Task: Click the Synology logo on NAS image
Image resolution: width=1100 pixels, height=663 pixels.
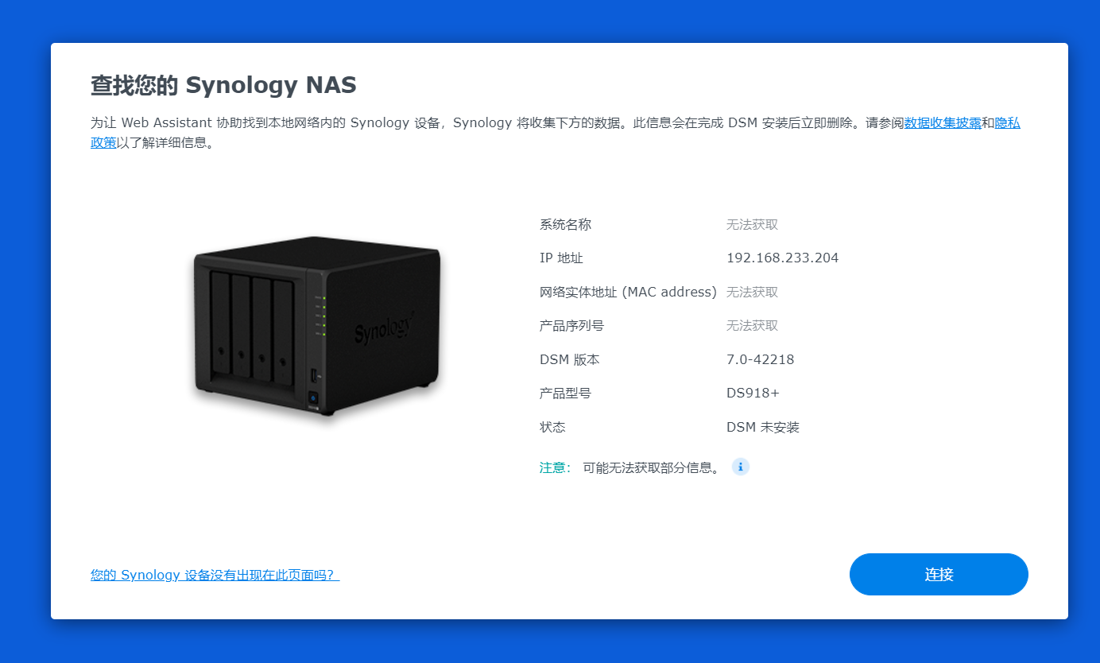Action: tap(383, 327)
